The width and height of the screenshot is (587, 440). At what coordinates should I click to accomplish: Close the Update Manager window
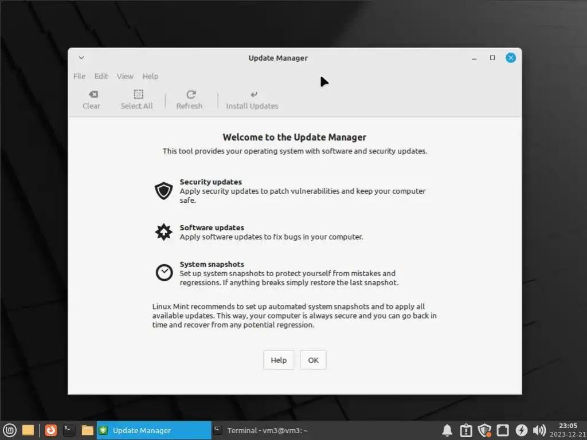[x=511, y=58]
